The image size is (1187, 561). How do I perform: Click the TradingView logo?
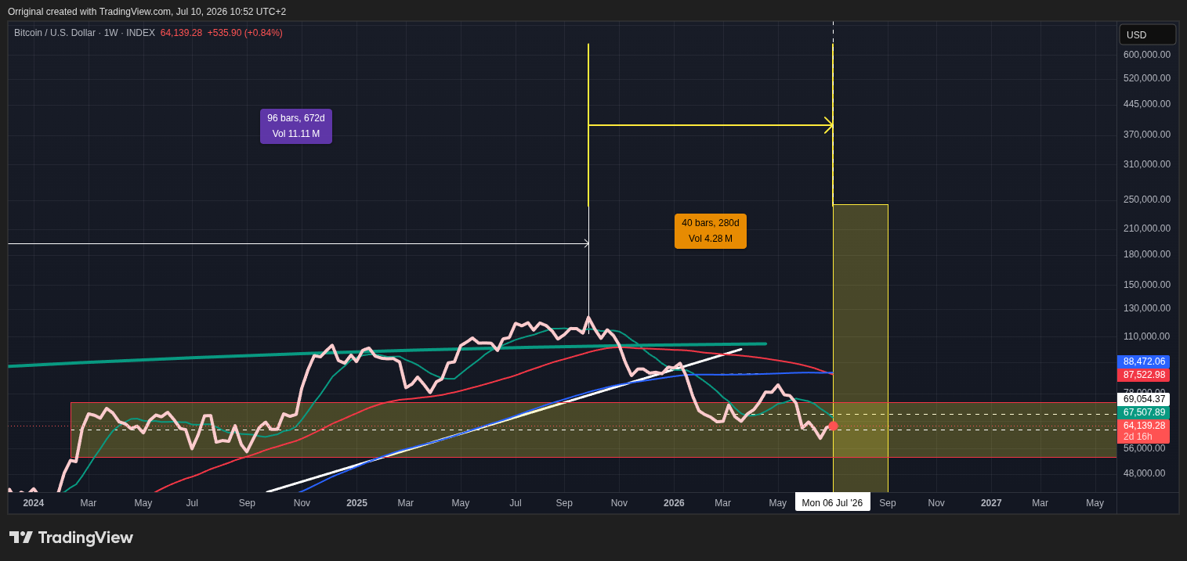pyautogui.click(x=71, y=538)
